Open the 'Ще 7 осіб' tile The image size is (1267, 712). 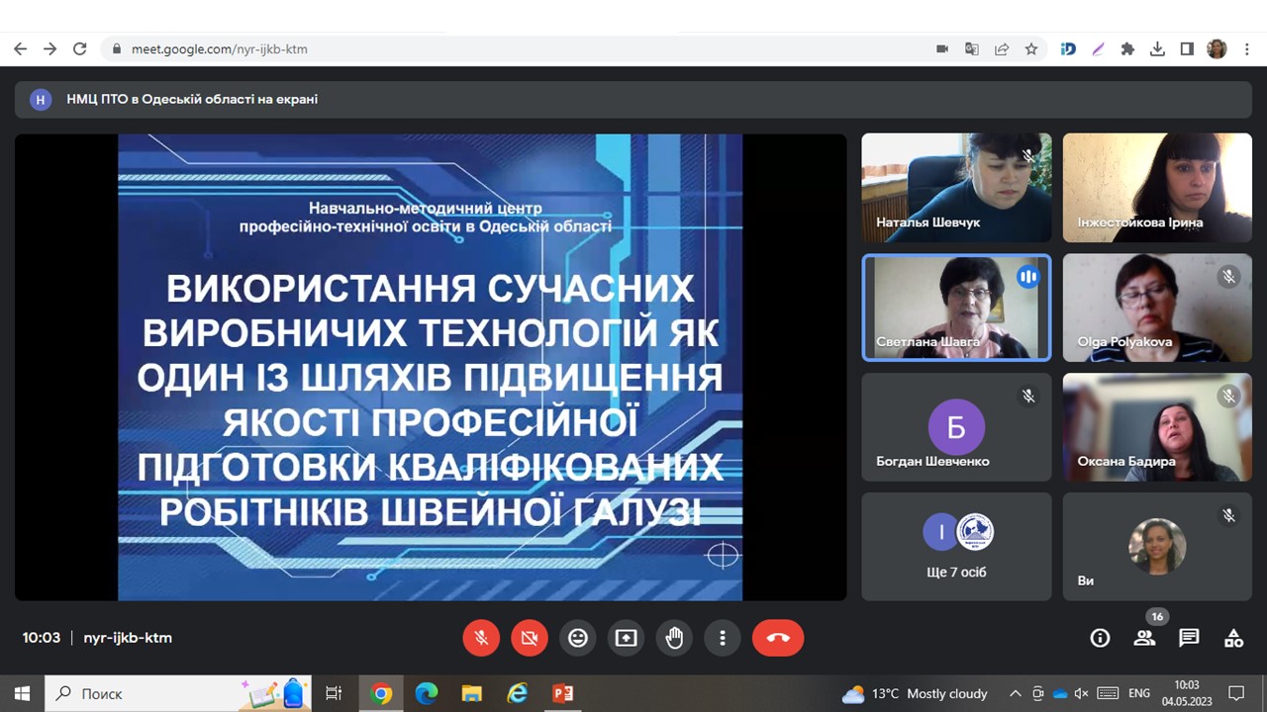(956, 546)
